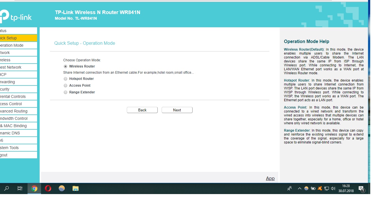Click the 'Range Extender' help term
Viewport: 384px width, 216px height.
[297, 130]
